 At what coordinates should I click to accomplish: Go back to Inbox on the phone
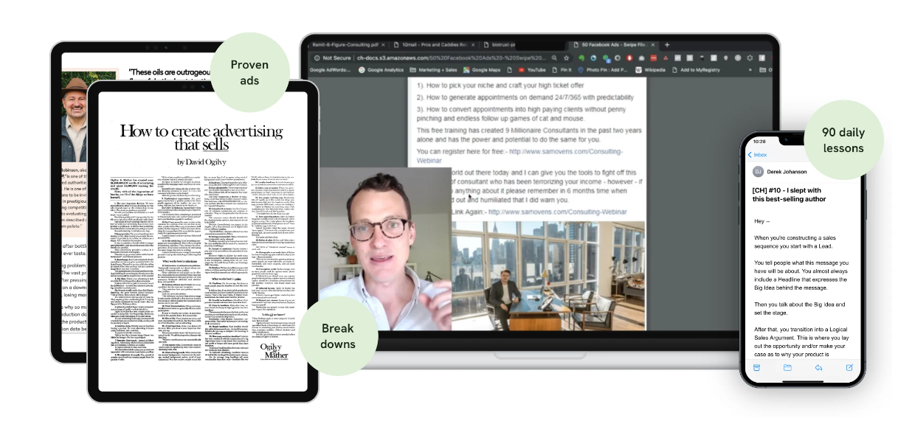759,155
